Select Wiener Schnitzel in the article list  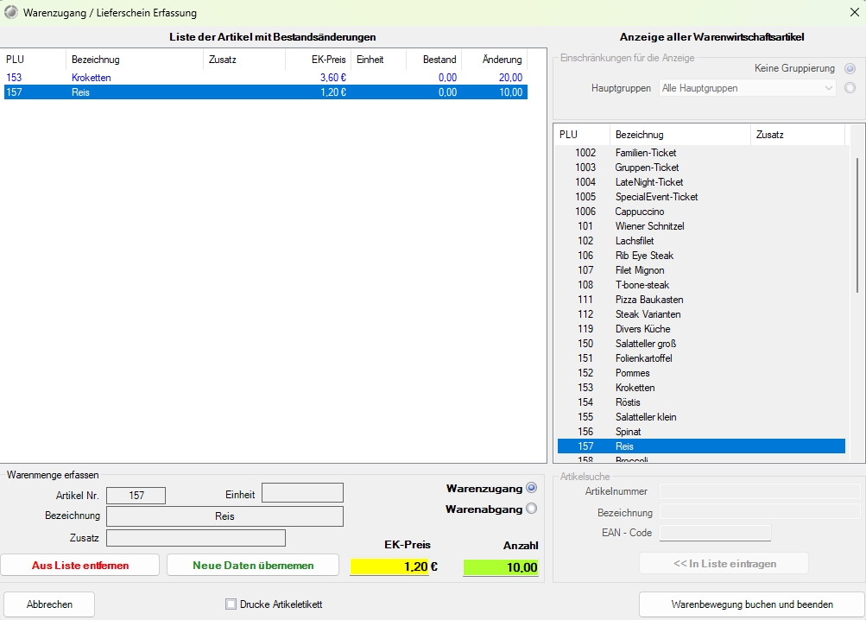tap(649, 226)
